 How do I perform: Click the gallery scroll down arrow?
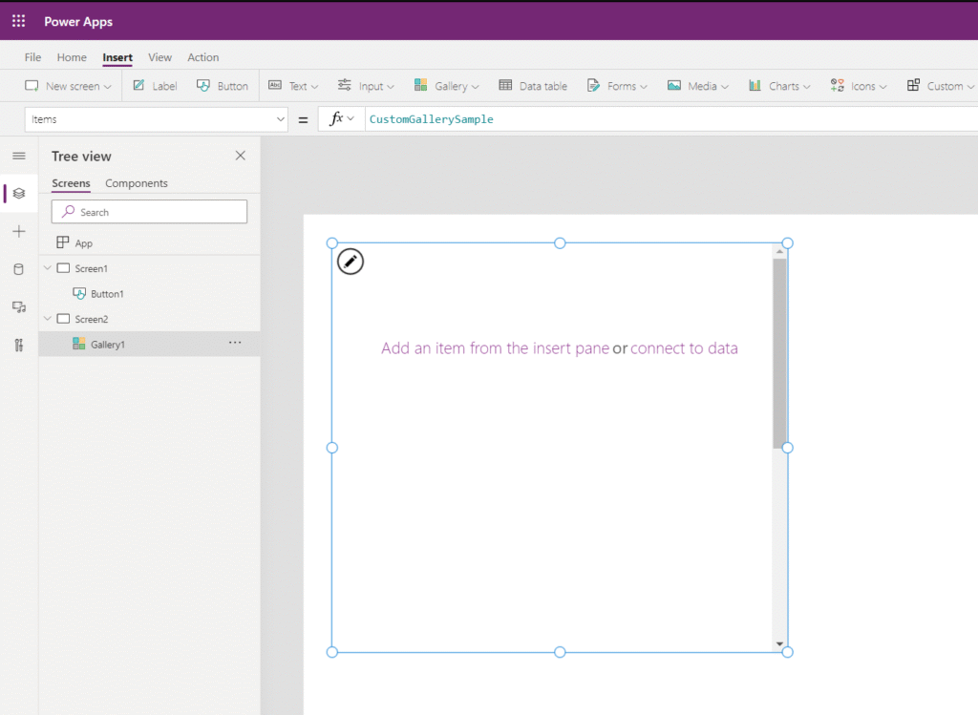pyautogui.click(x=779, y=644)
